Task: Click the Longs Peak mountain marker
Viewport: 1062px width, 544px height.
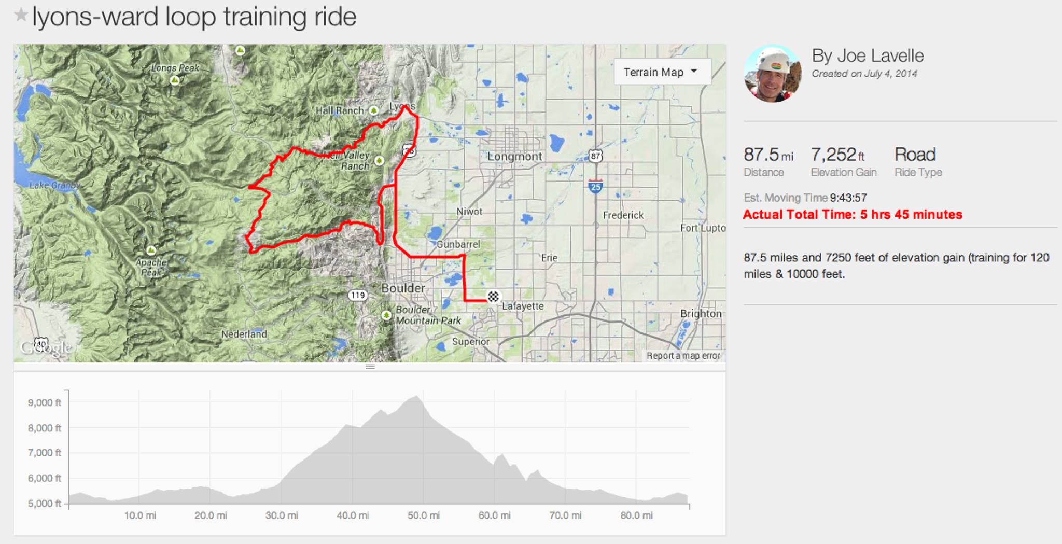Action: click(175, 80)
